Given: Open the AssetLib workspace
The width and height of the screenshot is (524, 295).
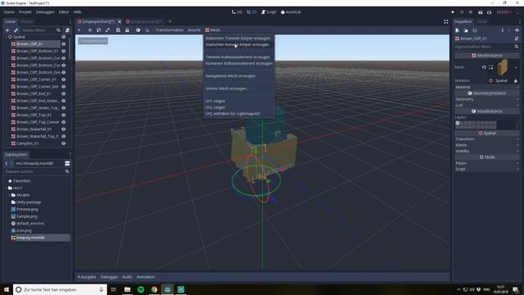Looking at the screenshot, I should coord(291,12).
